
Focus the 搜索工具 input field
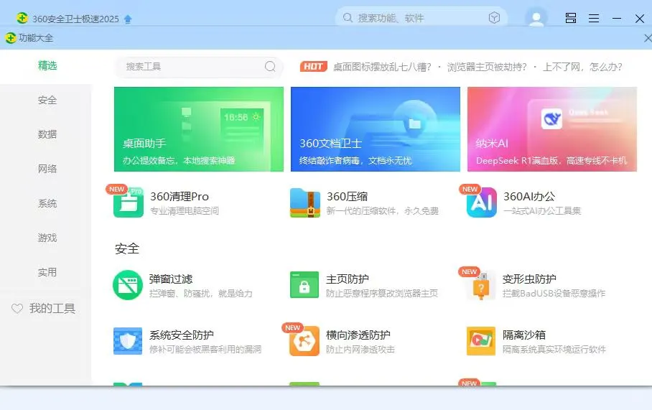[199, 67]
